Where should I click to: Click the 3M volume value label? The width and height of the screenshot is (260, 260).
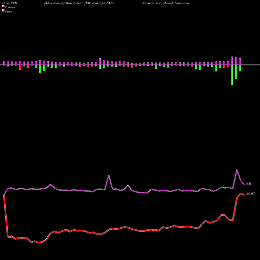pos(249,184)
